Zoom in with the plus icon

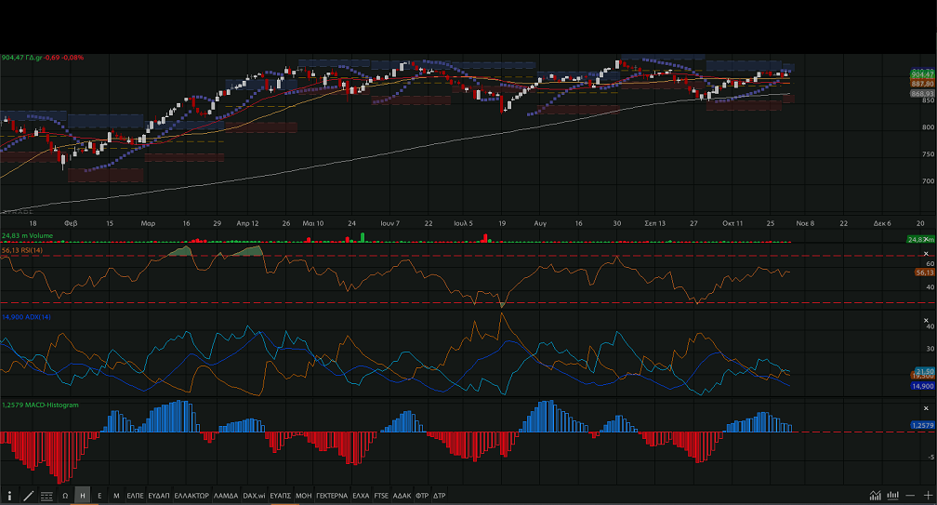(928, 496)
